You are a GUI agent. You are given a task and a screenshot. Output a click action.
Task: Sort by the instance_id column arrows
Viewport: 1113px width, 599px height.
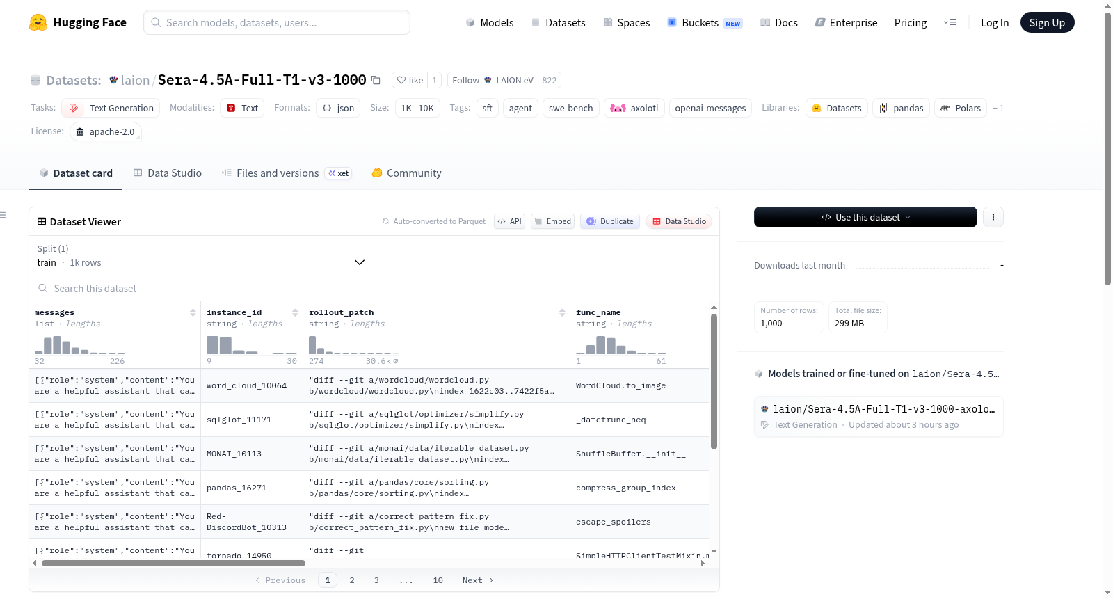tap(295, 312)
